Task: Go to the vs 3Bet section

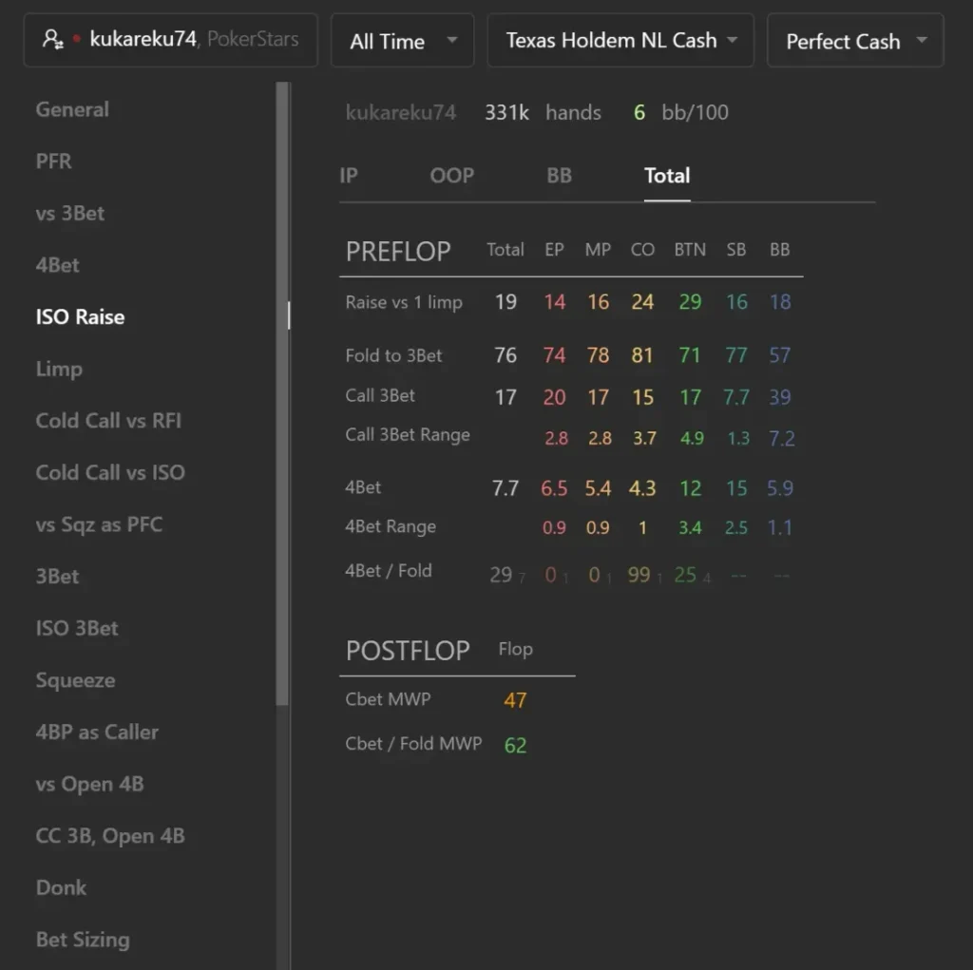Action: click(x=70, y=214)
